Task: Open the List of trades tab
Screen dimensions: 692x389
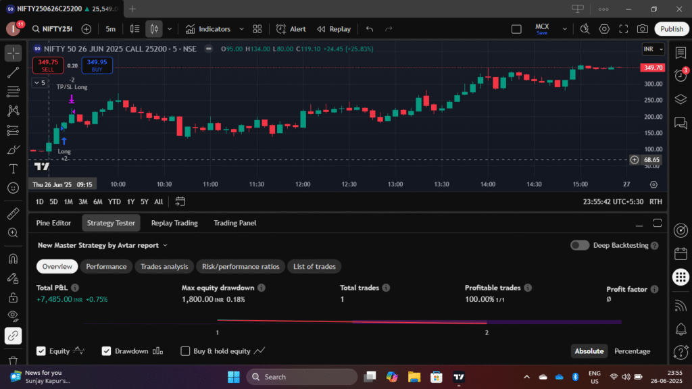Action: [314, 266]
